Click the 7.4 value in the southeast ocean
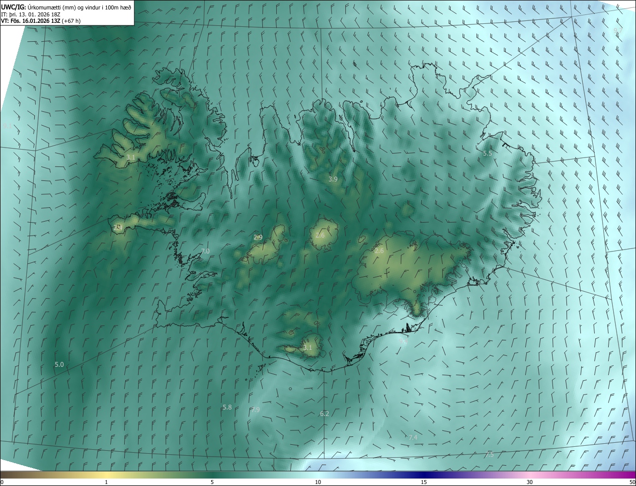Screen dimensions: 636x486 coord(413,437)
